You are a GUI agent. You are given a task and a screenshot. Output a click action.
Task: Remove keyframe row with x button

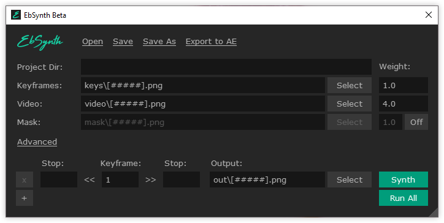25,180
